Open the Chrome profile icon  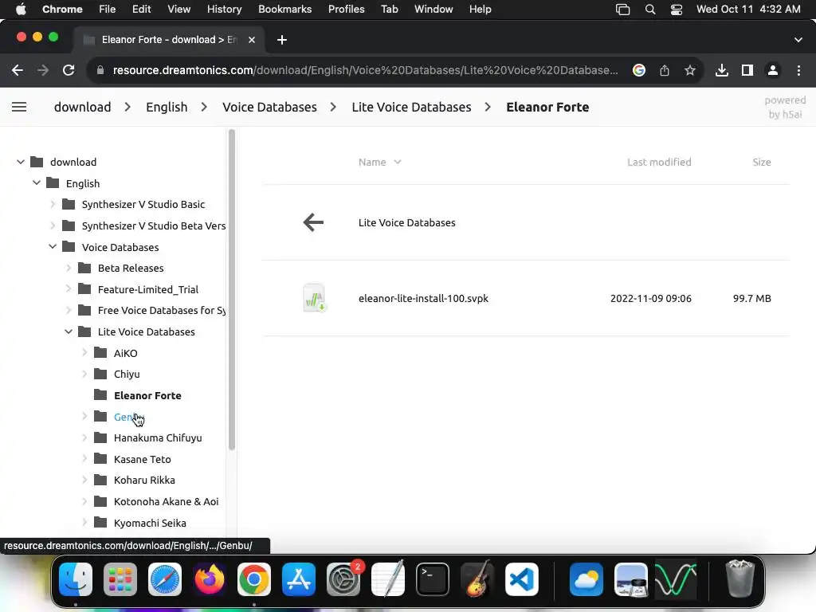tap(773, 70)
